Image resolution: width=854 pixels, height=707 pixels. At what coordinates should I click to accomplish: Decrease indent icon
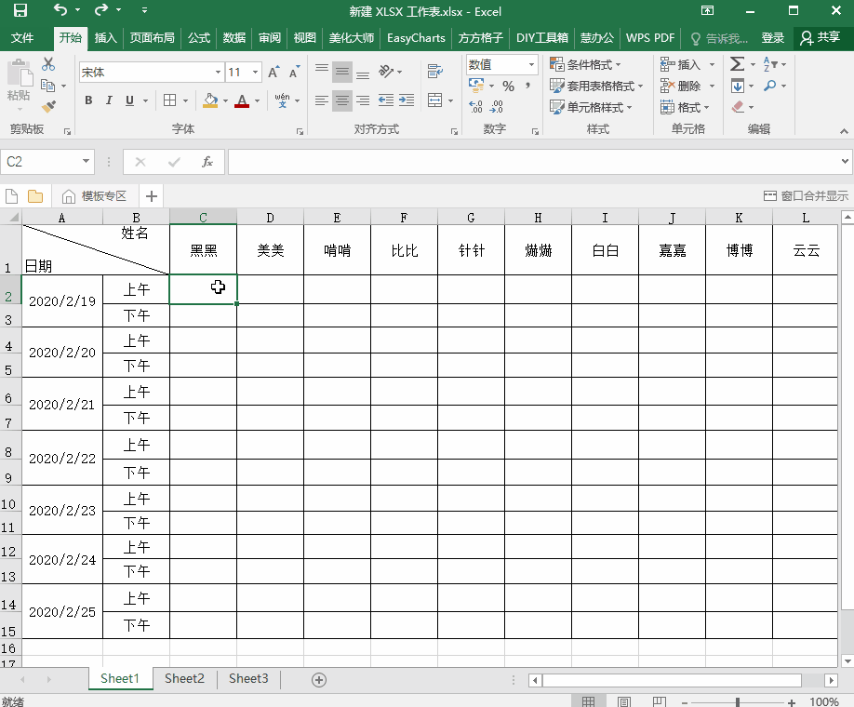(x=386, y=100)
